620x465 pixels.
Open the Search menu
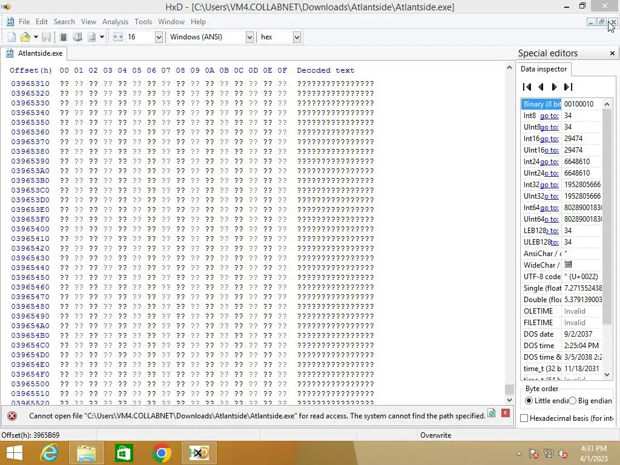(x=64, y=22)
